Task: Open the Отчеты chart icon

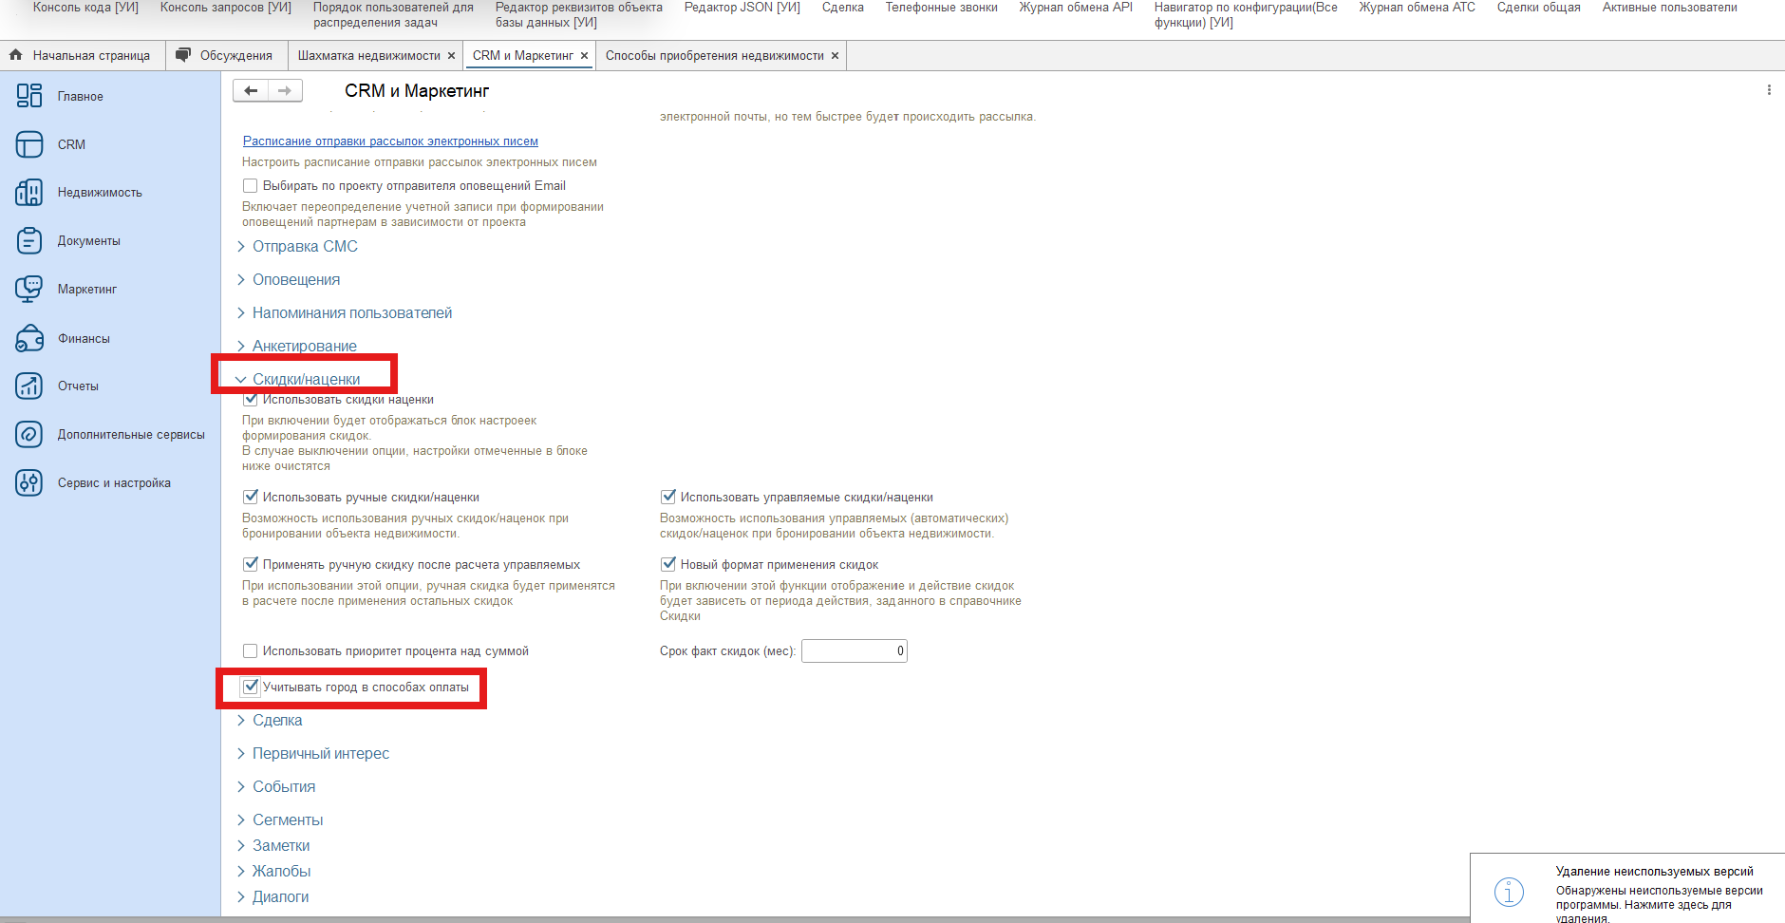Action: click(x=29, y=386)
